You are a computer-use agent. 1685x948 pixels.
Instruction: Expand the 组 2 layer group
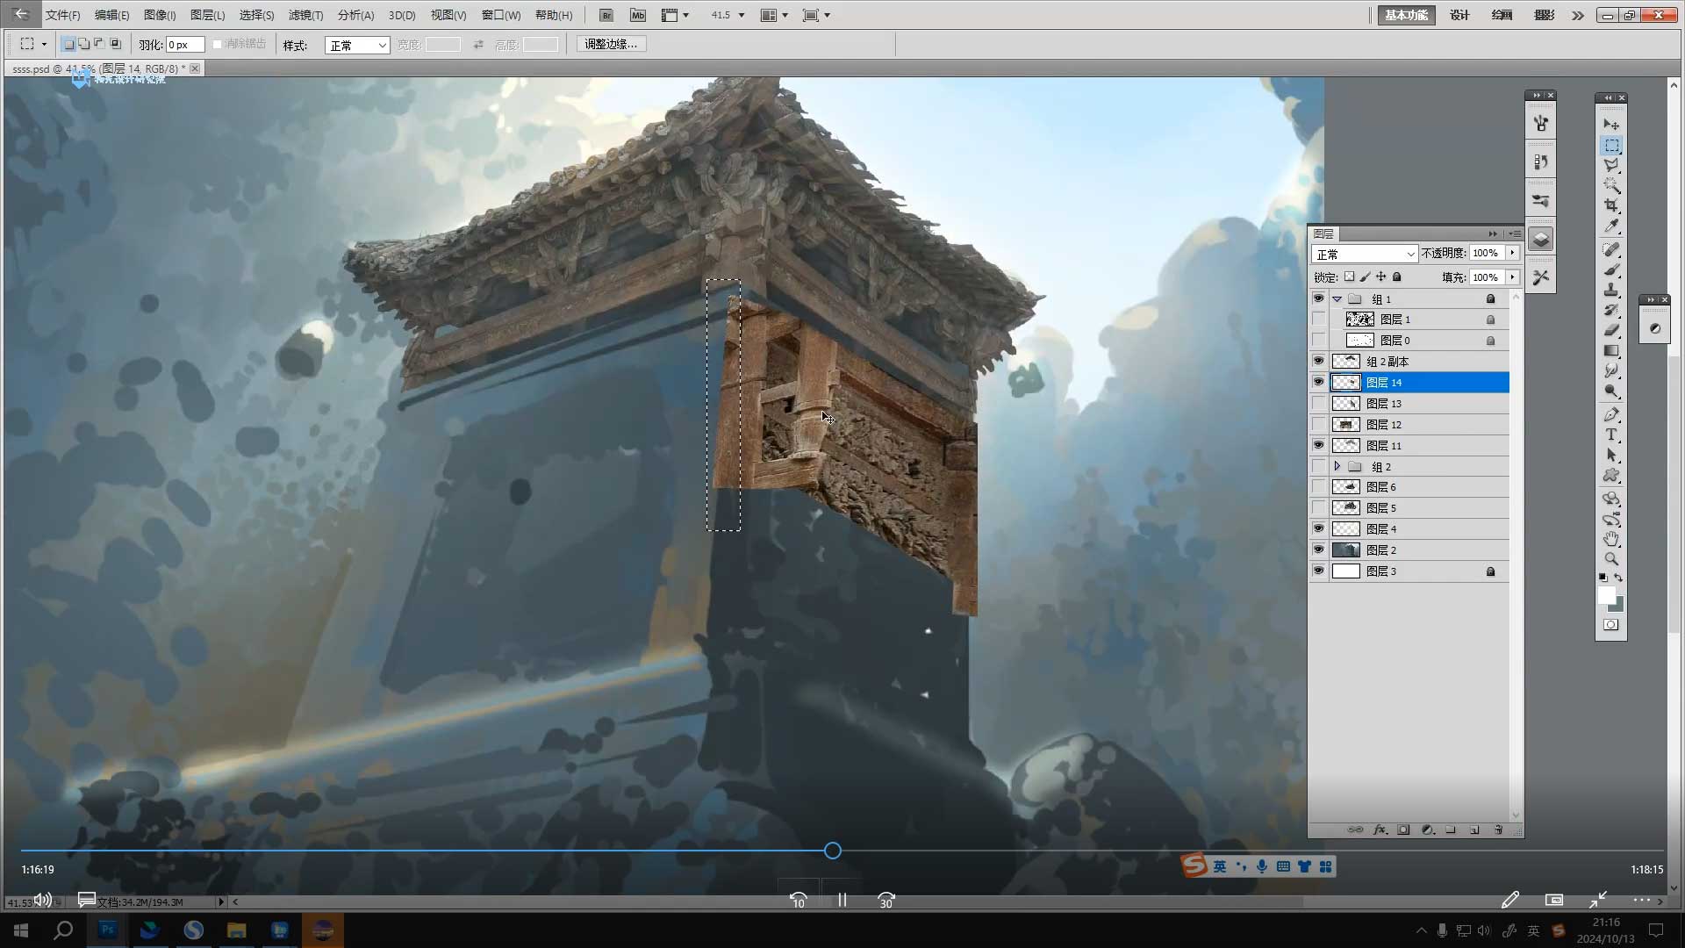[1337, 466]
